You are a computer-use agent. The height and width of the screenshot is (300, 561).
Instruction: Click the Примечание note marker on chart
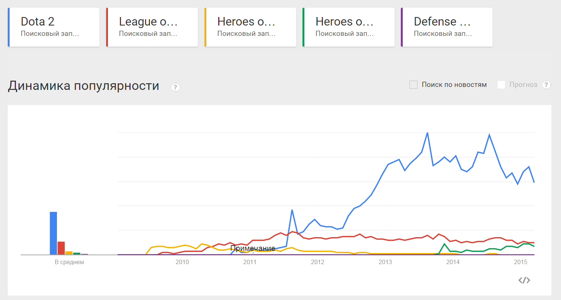253,248
